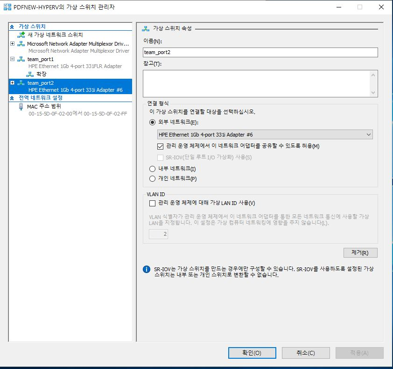The image size is (393, 369).
Task: Select the team_port2 switch entry
Action: [70, 86]
